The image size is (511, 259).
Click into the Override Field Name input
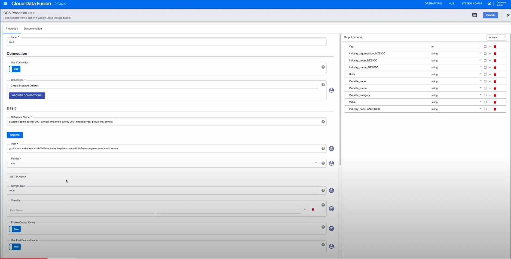[82, 211]
